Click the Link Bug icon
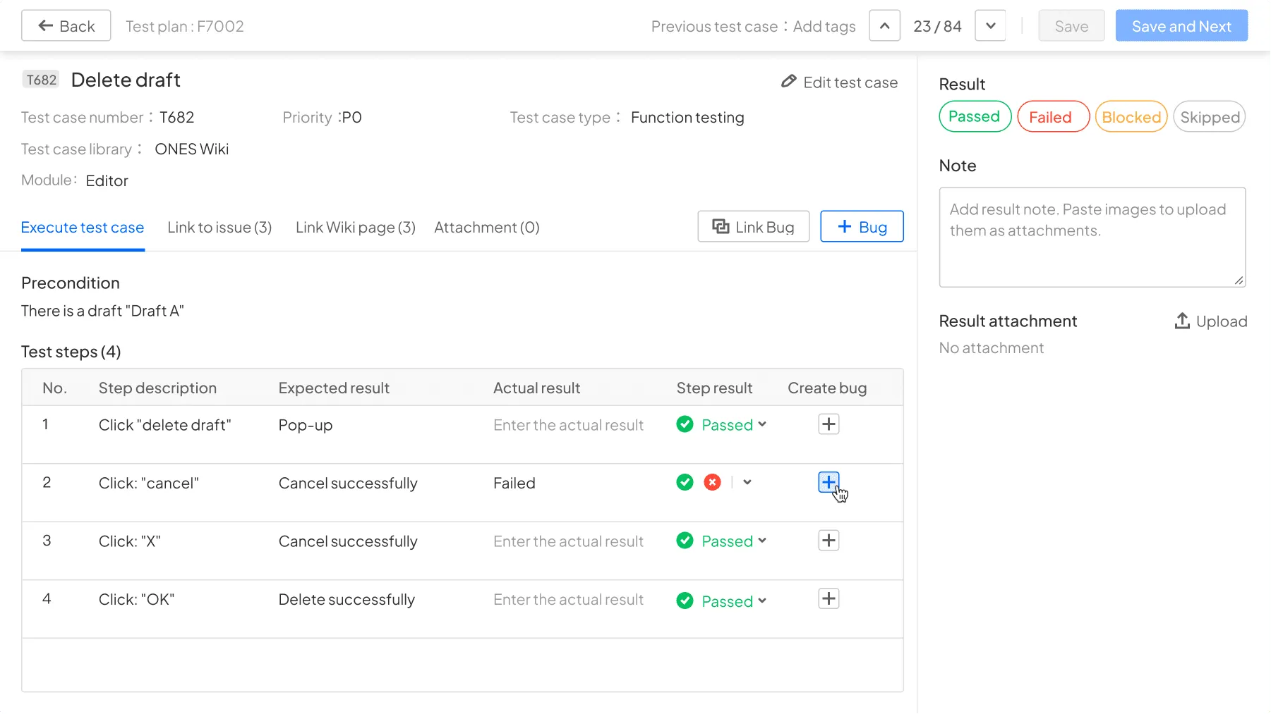 (721, 226)
